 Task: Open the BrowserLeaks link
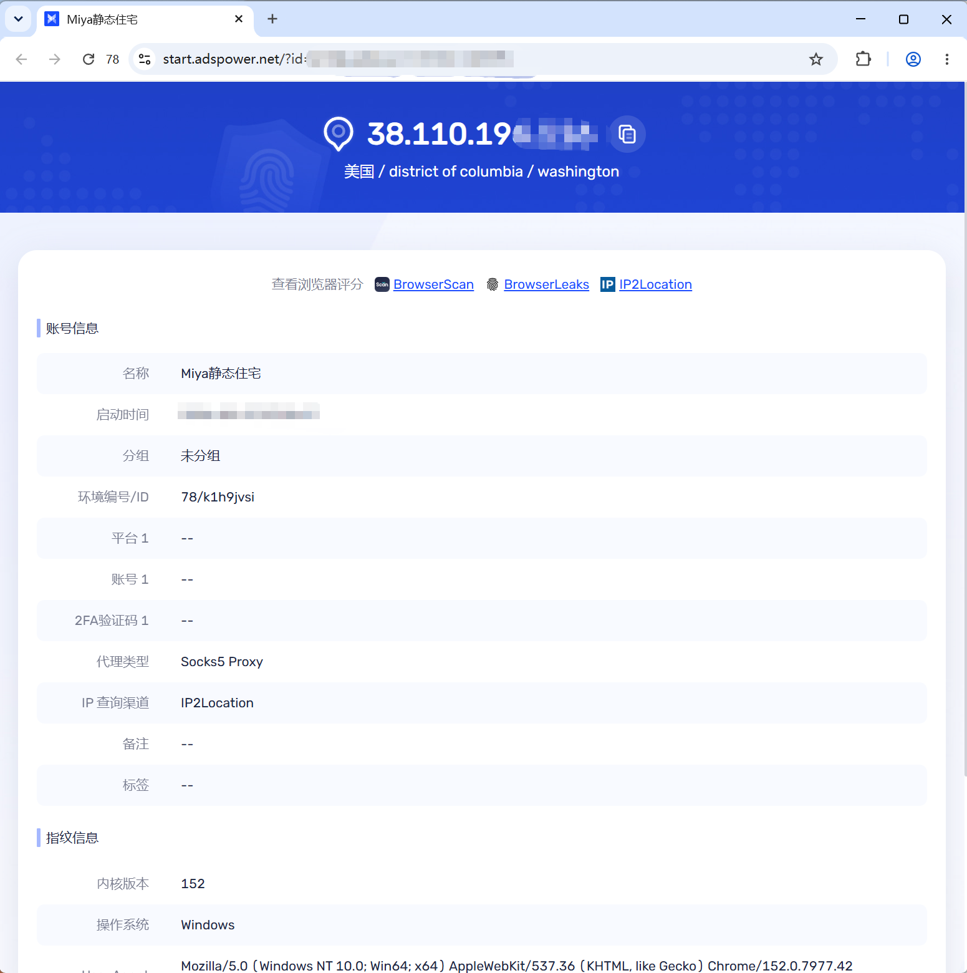coord(546,284)
